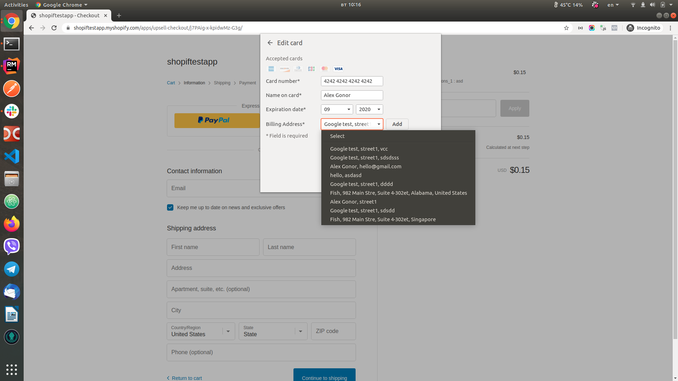Click the Mastercard accepted card icon
This screenshot has height=381, width=678.
click(x=325, y=69)
